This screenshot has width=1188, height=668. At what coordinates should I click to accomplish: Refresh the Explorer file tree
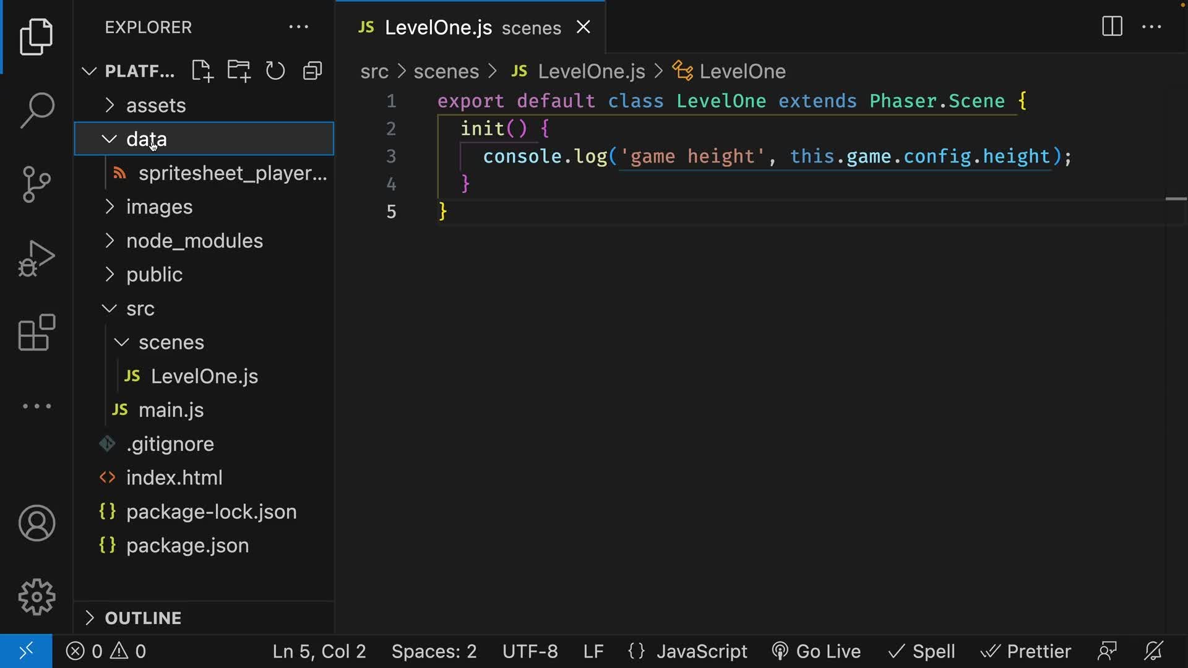click(x=275, y=71)
